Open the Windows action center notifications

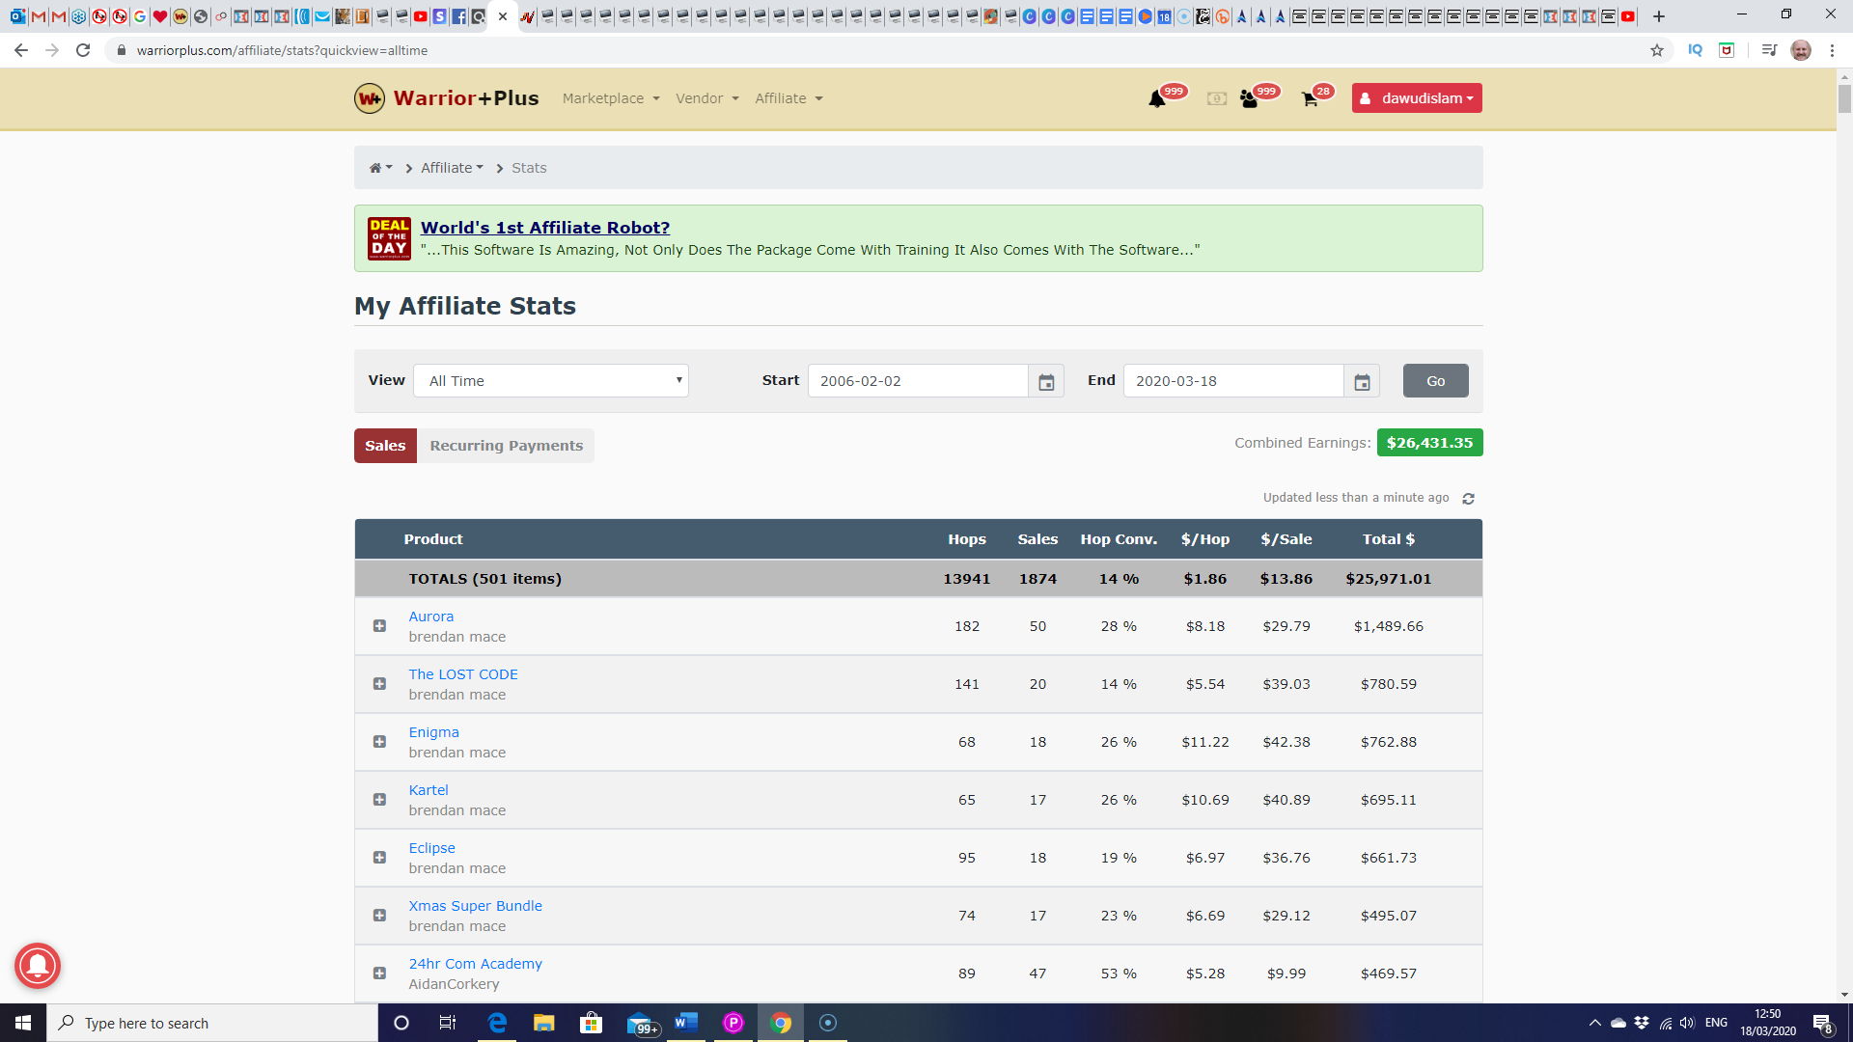1822,1024
